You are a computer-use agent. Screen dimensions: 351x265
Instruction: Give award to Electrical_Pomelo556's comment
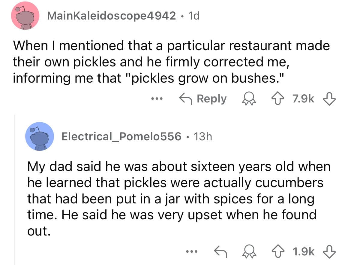pyautogui.click(x=249, y=251)
